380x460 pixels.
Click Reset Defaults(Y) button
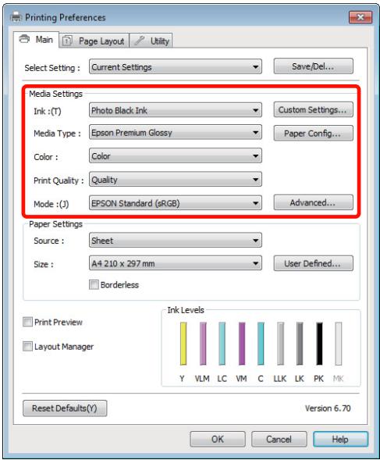pos(65,408)
